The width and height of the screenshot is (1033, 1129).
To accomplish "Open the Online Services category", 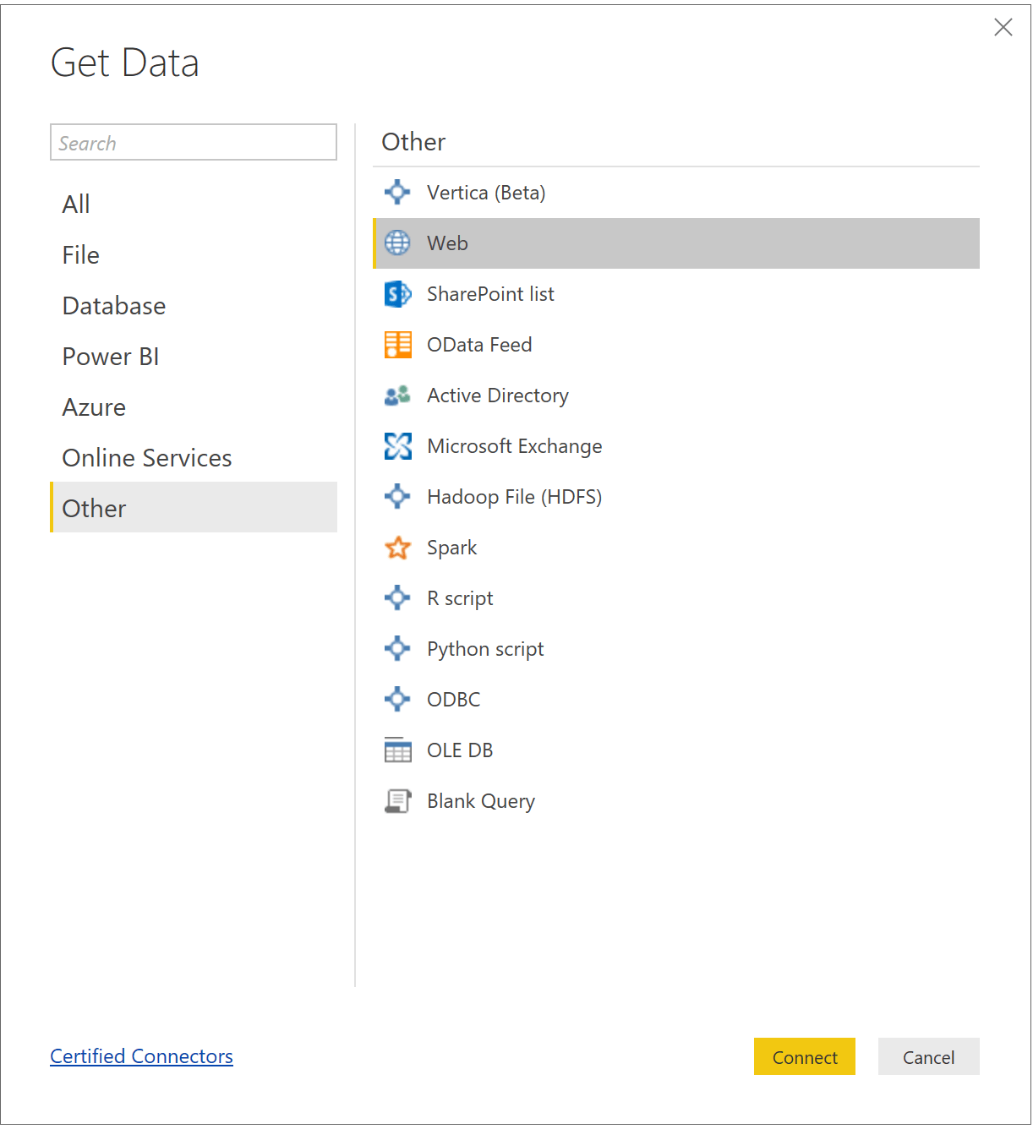I will point(146,457).
